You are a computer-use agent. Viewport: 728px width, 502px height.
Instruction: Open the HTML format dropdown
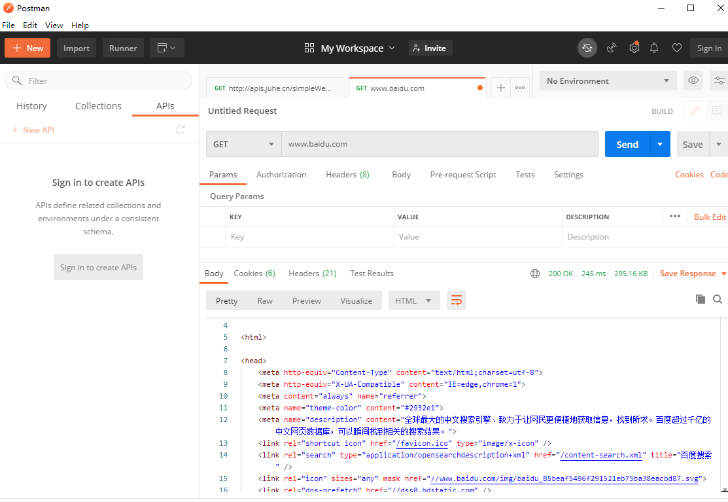pos(413,300)
